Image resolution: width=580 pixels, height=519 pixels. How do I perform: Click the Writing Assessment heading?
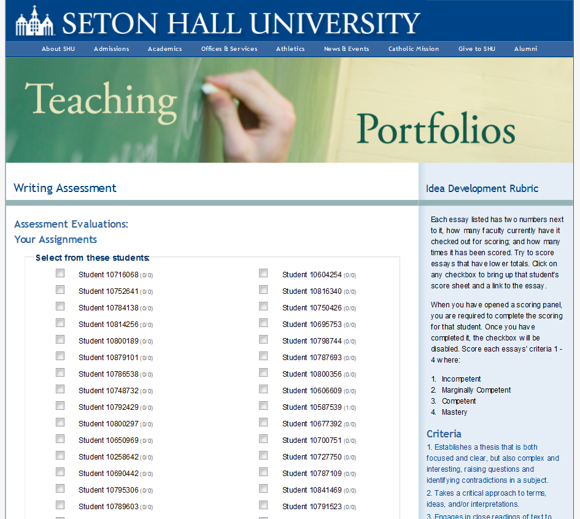(64, 188)
